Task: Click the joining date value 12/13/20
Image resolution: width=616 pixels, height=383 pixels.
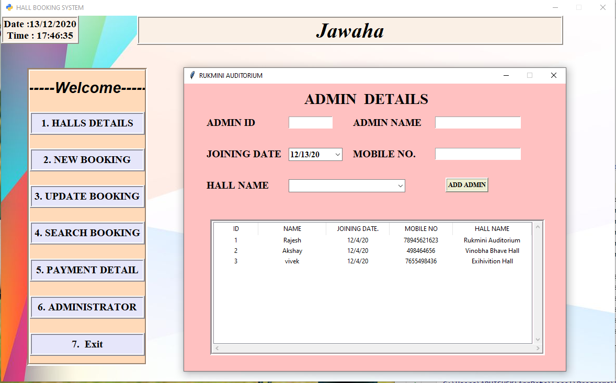Action: (x=305, y=155)
